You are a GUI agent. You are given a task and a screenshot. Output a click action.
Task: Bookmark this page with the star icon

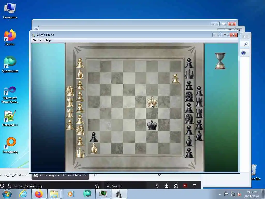(x=97, y=186)
